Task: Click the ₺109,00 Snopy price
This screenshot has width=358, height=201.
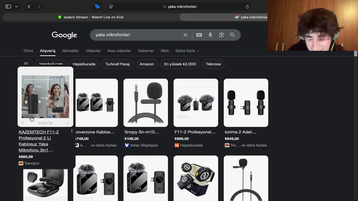Action: 131,139
